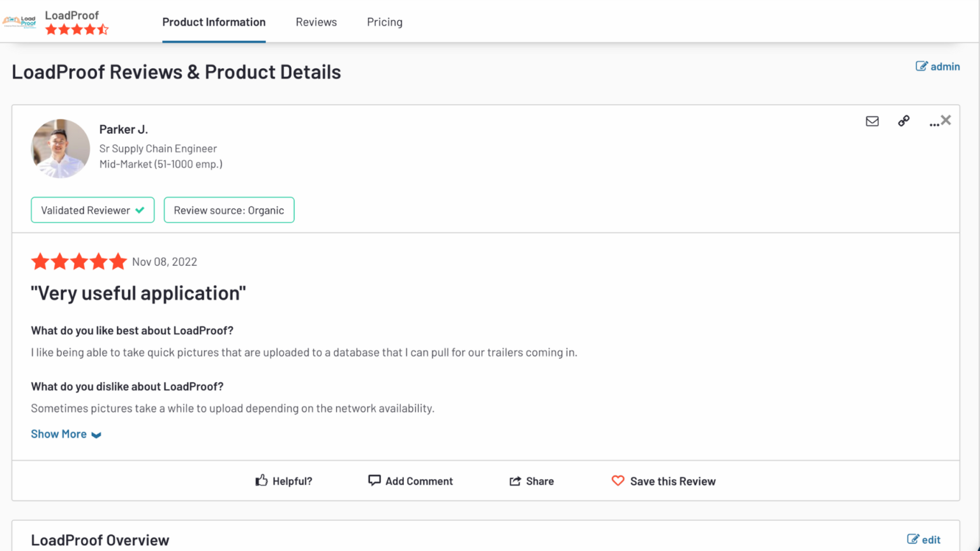
Task: Share this review
Action: pyautogui.click(x=531, y=481)
